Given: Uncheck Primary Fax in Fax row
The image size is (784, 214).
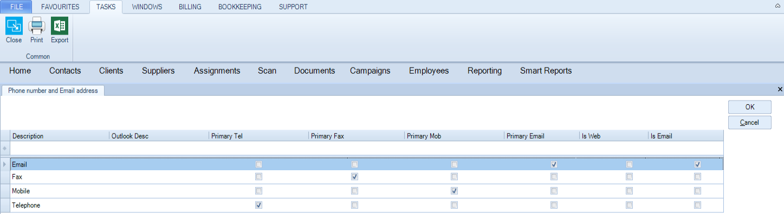Looking at the screenshot, I should 354,177.
